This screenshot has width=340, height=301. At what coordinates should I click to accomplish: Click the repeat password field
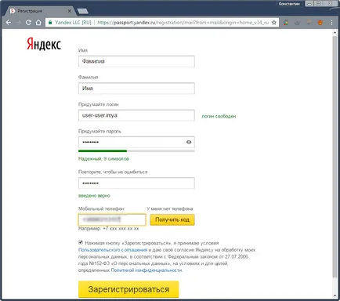pos(136,183)
